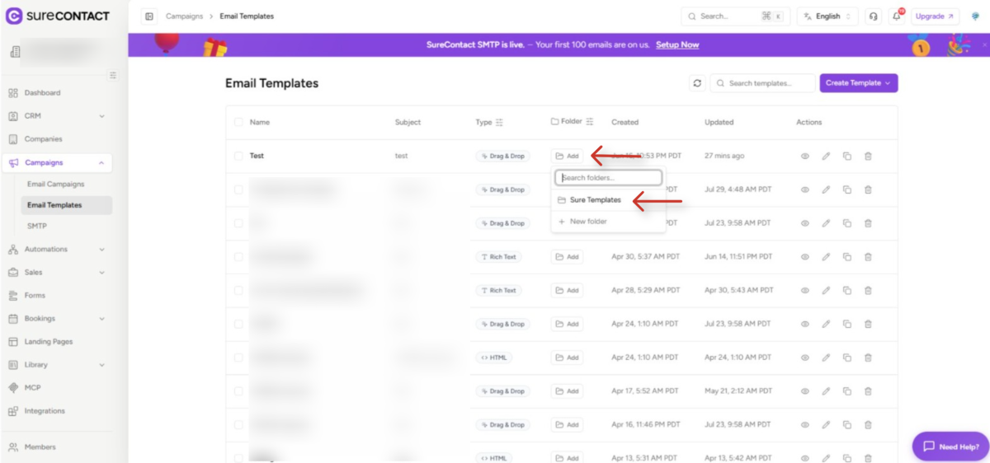Screen dimensions: 990x463
Task: Preview the template created Apr 30, 5:37 AM
Action: coord(804,257)
